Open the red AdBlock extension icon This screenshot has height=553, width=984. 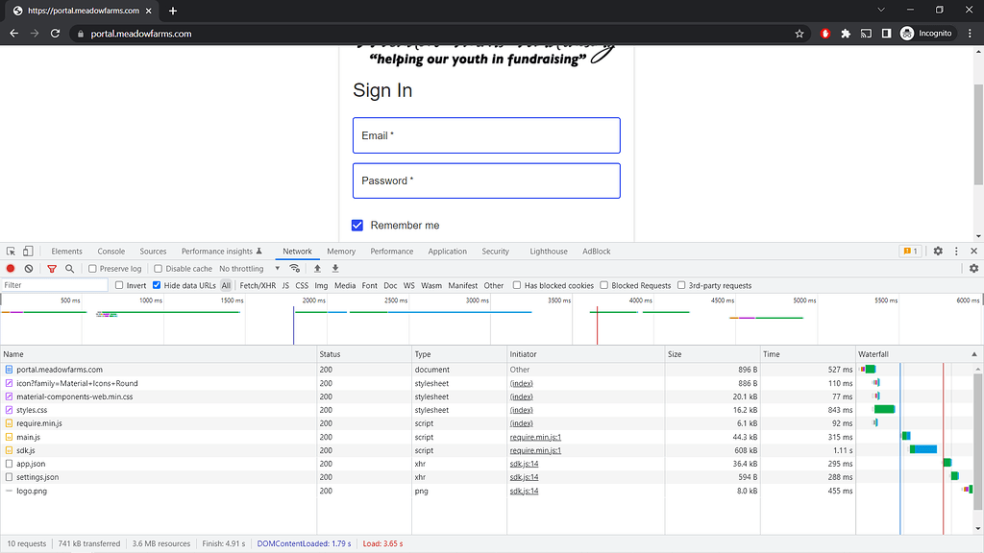(825, 34)
